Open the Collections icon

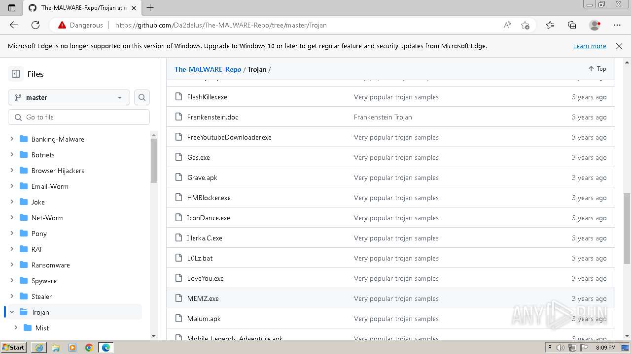point(572,25)
